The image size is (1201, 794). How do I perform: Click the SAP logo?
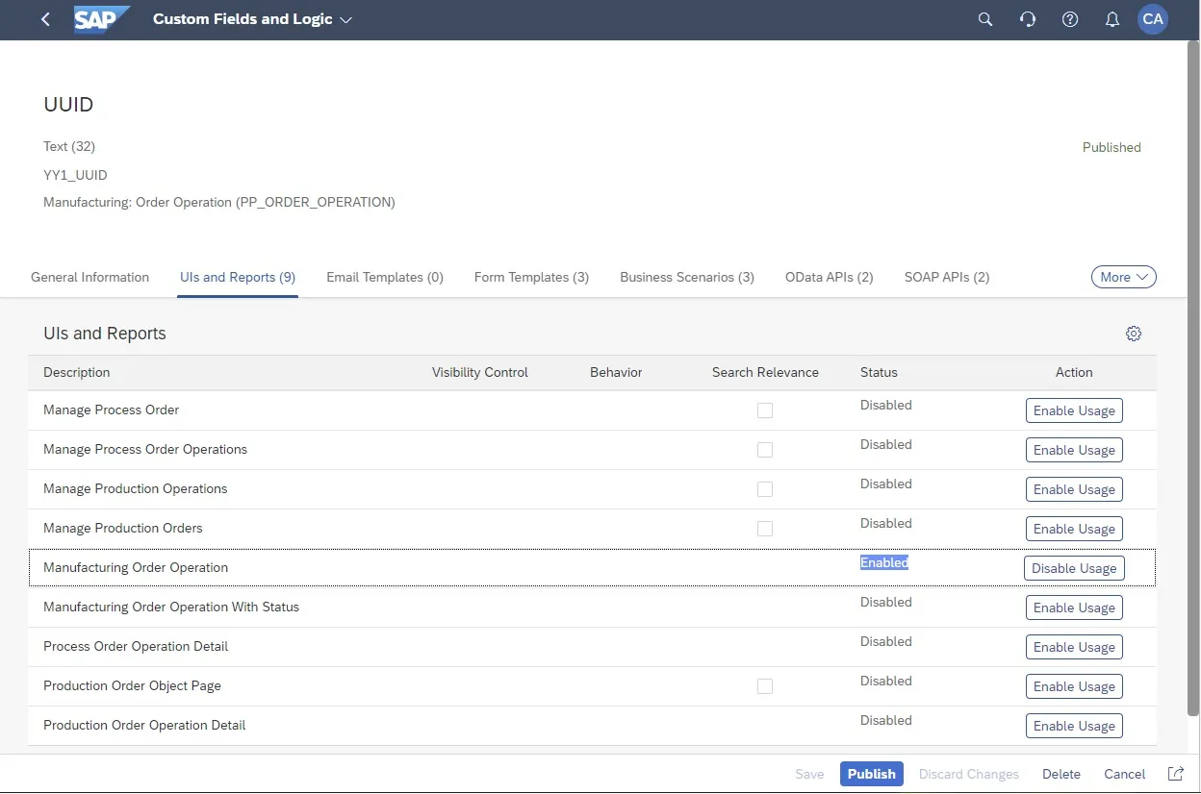click(101, 19)
